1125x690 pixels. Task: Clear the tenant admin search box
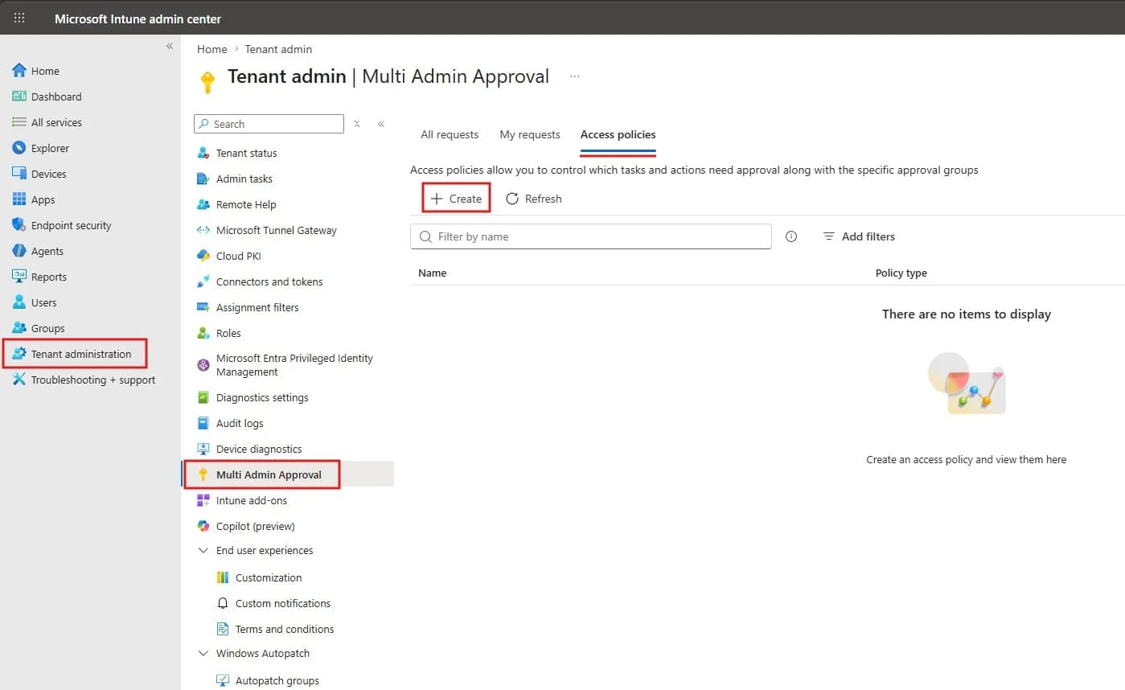pyautogui.click(x=357, y=124)
